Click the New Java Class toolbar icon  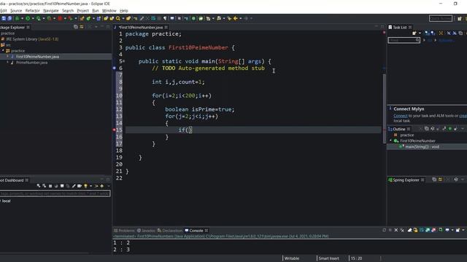tap(88, 18)
